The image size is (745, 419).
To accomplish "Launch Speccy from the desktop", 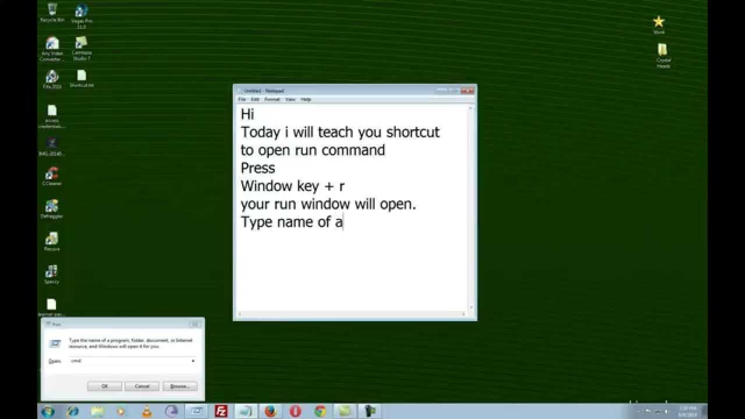I will point(52,274).
